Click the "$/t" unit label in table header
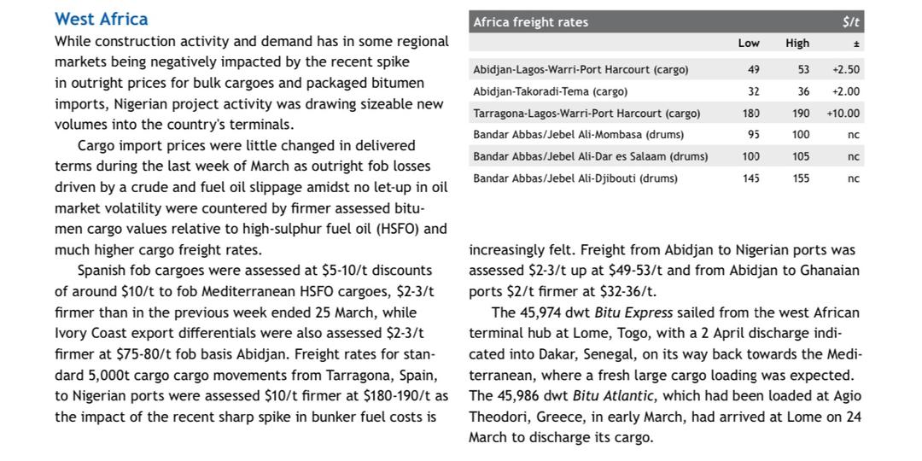Image resolution: width=922 pixels, height=461 pixels. coord(850,22)
